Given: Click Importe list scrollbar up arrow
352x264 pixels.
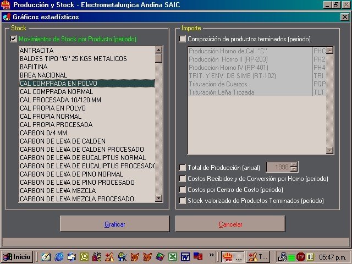Looking at the screenshot, I should pyautogui.click(x=329, y=50).
